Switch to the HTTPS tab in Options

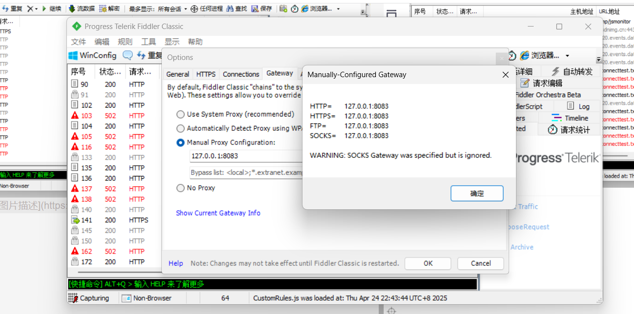(206, 74)
